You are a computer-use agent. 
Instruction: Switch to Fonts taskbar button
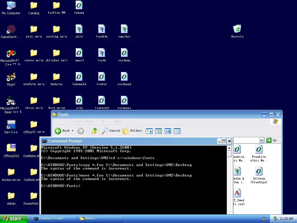100,218
